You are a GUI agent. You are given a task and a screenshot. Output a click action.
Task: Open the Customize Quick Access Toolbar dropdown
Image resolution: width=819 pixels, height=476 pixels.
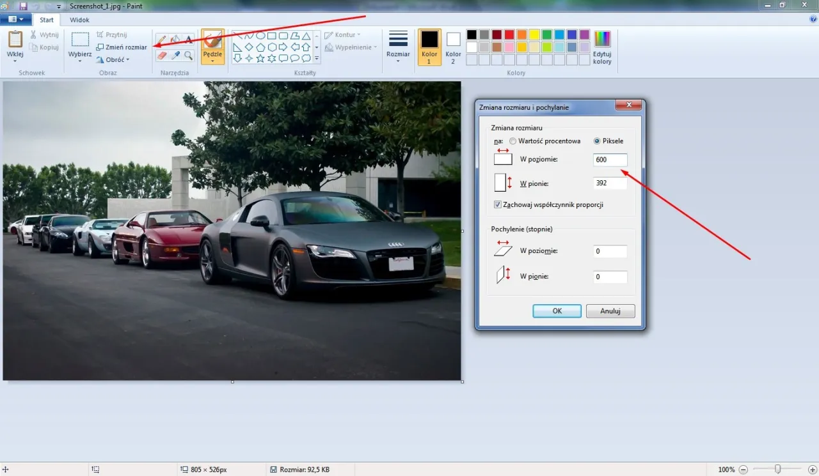tap(59, 6)
